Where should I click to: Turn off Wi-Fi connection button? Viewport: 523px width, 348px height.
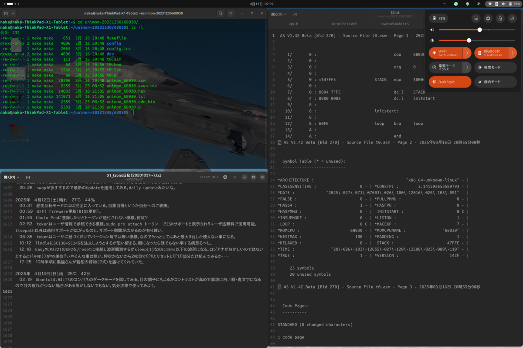(445, 53)
